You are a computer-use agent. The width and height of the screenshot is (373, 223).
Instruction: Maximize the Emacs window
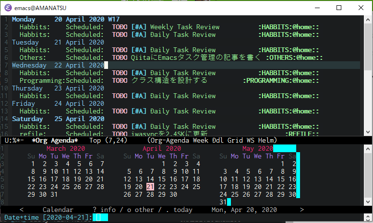(x=339, y=8)
